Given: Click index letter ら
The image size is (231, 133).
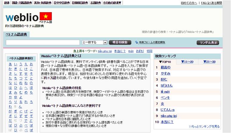Looking at the screenshot, I should click(x=10, y=102).
